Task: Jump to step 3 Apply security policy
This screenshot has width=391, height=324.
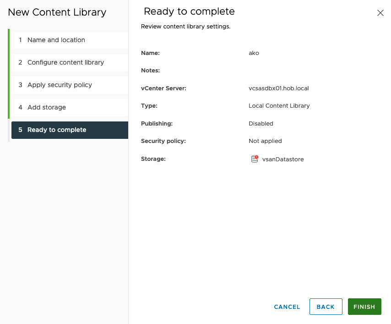Action: point(60,85)
